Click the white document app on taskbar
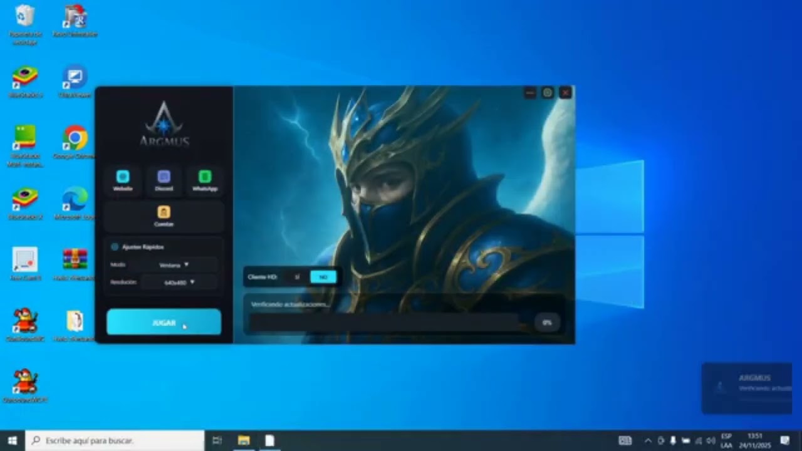 (269, 440)
